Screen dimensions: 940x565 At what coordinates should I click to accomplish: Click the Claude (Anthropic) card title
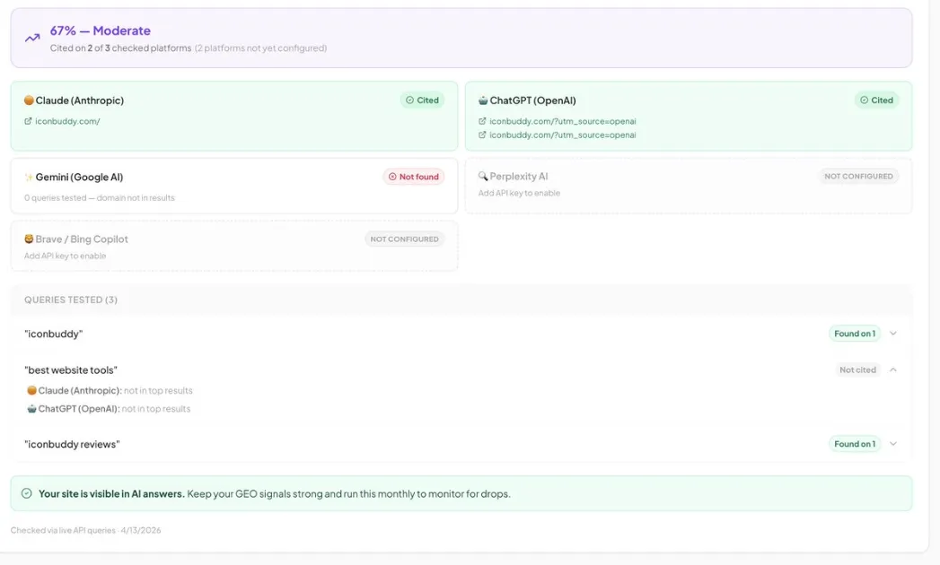pos(80,100)
